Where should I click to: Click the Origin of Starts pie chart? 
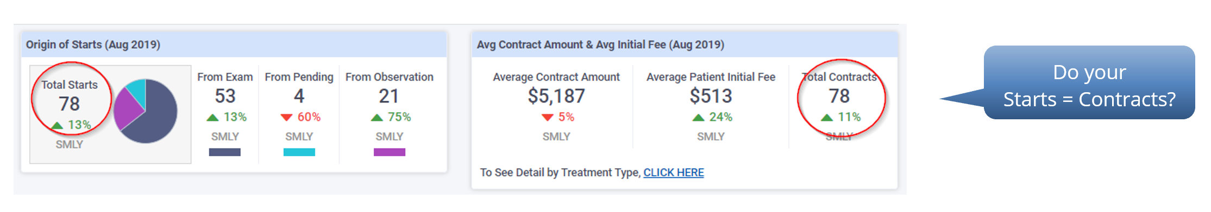(145, 111)
